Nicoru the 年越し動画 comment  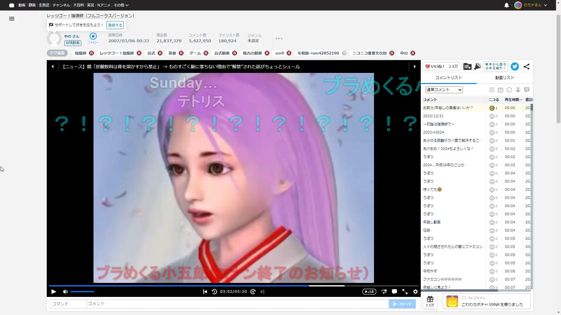click(x=491, y=222)
